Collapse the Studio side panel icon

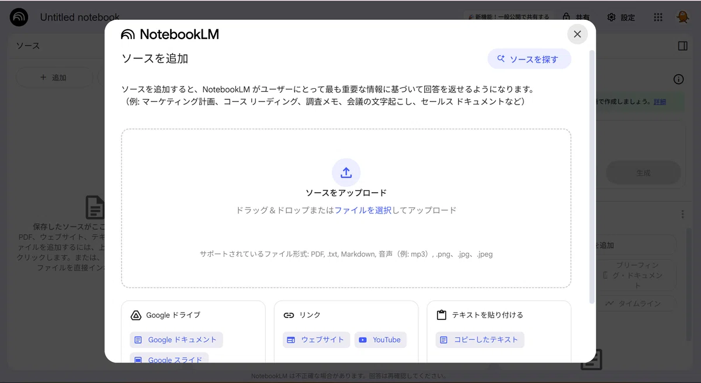(682, 46)
